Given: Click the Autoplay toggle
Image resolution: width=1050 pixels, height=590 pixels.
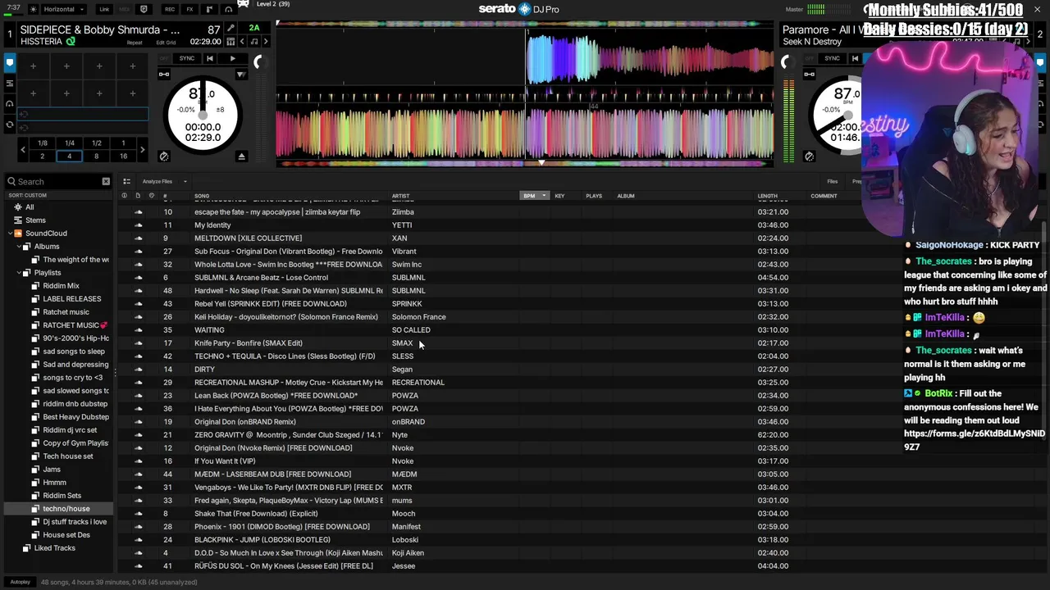Looking at the screenshot, I should click(x=20, y=582).
